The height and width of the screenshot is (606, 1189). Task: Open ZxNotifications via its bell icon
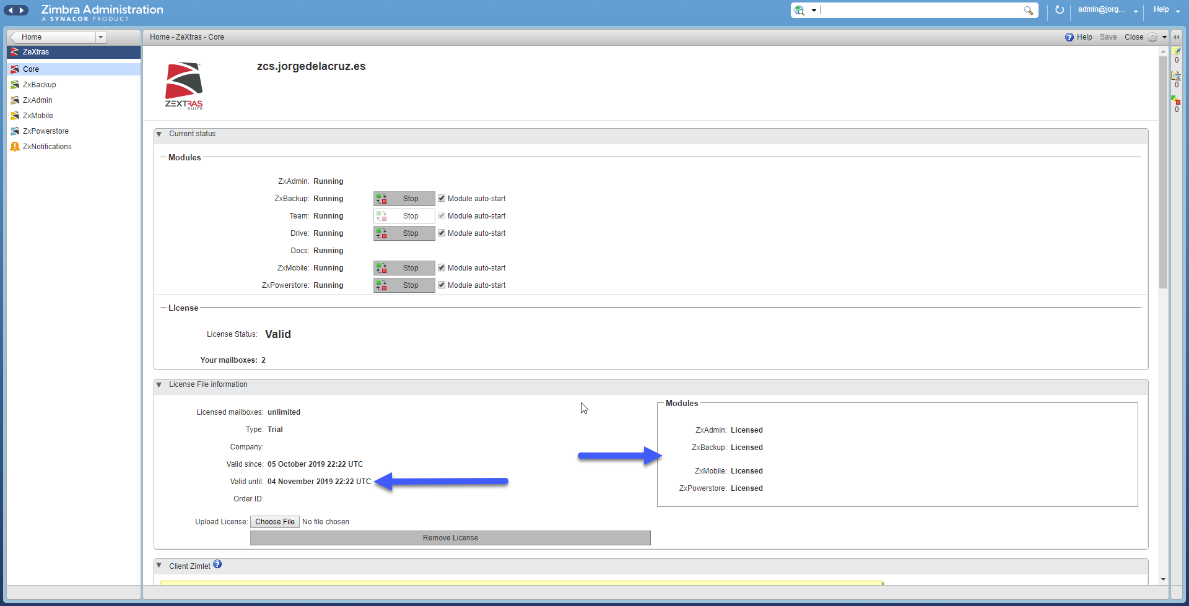pos(15,147)
